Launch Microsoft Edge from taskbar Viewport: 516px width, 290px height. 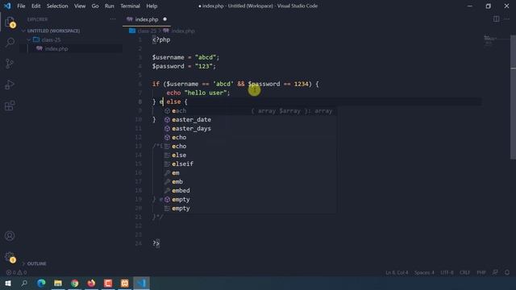41,283
